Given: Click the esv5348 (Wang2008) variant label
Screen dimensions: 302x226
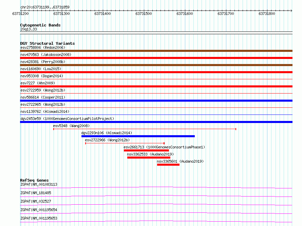Looking at the screenshot, I should pos(71,126).
